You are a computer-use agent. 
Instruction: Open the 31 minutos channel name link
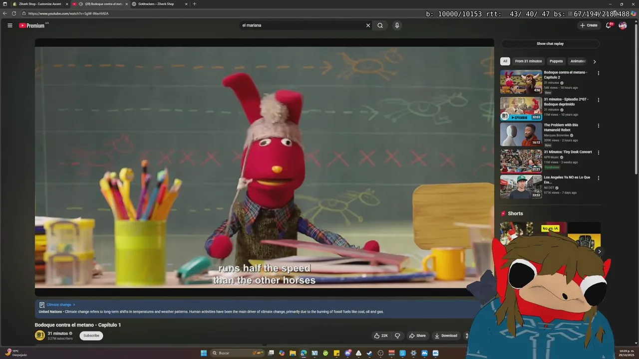(x=58, y=334)
